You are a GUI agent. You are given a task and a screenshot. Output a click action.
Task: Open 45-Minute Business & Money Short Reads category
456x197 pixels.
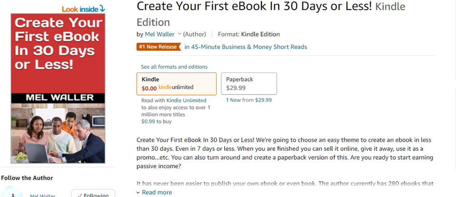246,47
